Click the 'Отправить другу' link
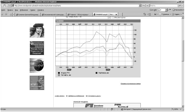Image resolution: width=185 pixels, height=112 pixels. (x=94, y=96)
